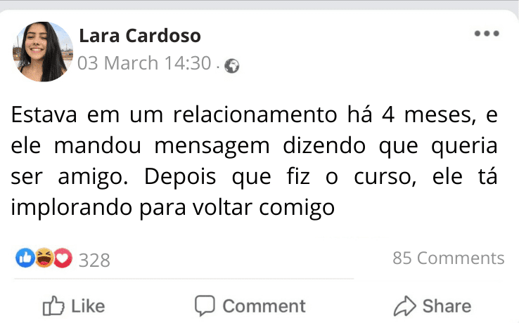Click the globe public-audience icon
The width and height of the screenshot is (519, 323).
coord(232,66)
